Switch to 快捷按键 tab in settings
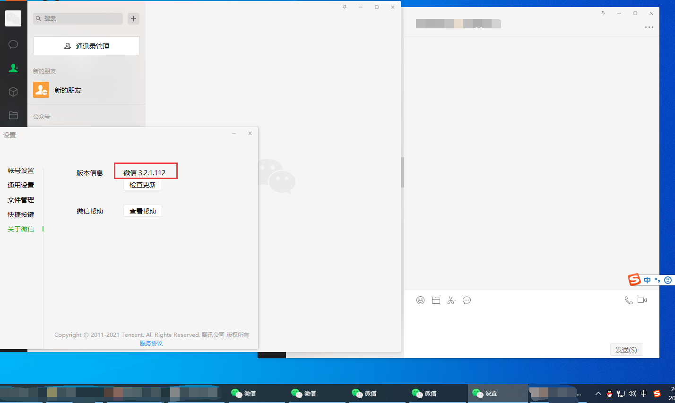The height and width of the screenshot is (403, 675). 21,214
